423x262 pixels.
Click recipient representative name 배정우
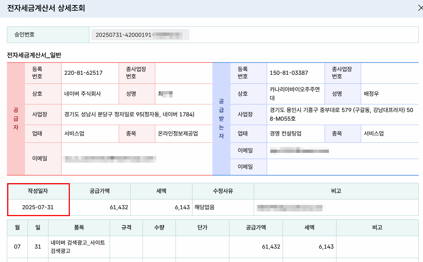pyautogui.click(x=371, y=94)
